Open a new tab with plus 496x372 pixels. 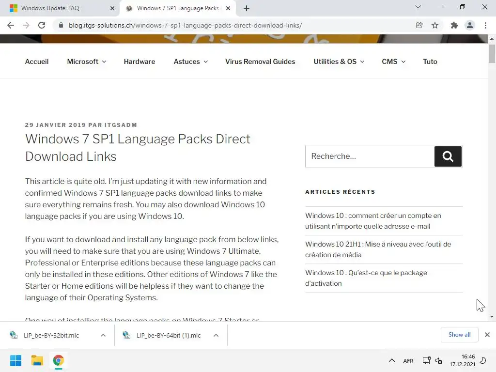247,8
